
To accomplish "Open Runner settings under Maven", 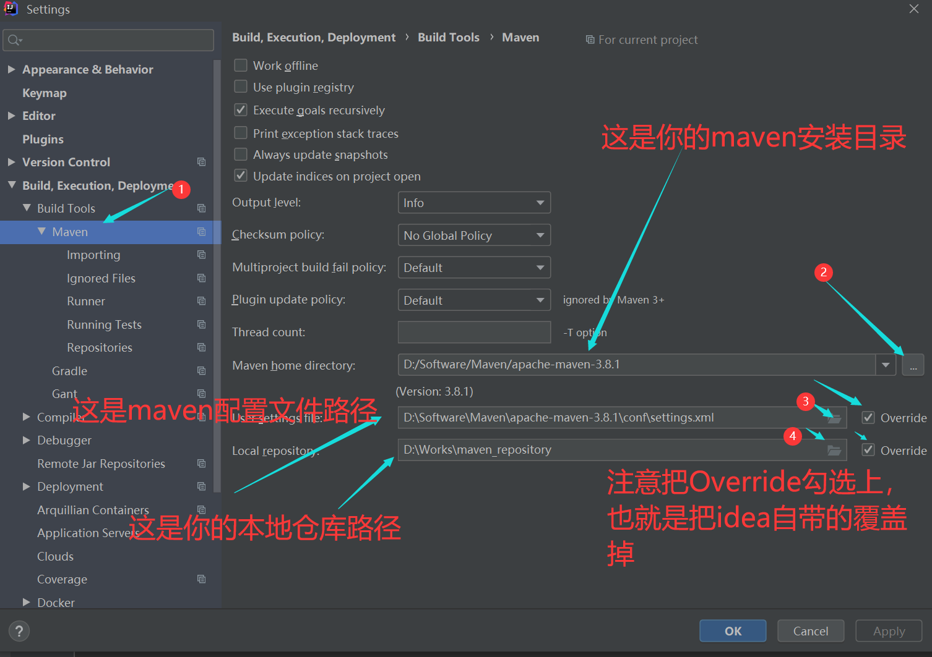I will point(86,301).
